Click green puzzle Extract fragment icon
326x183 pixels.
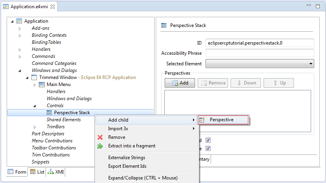[100, 146]
